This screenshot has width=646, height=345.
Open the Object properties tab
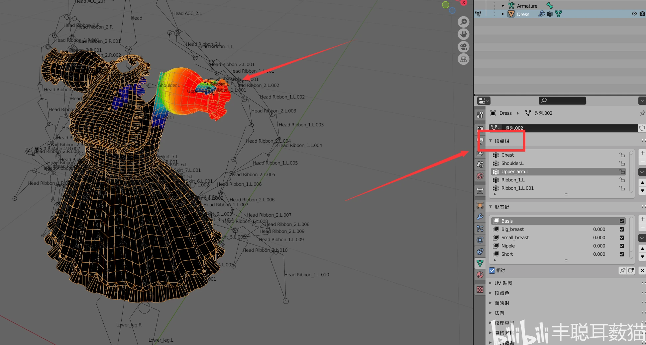pos(480,205)
